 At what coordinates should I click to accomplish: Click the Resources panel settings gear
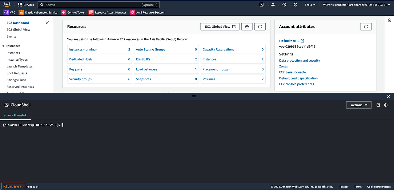point(247,27)
